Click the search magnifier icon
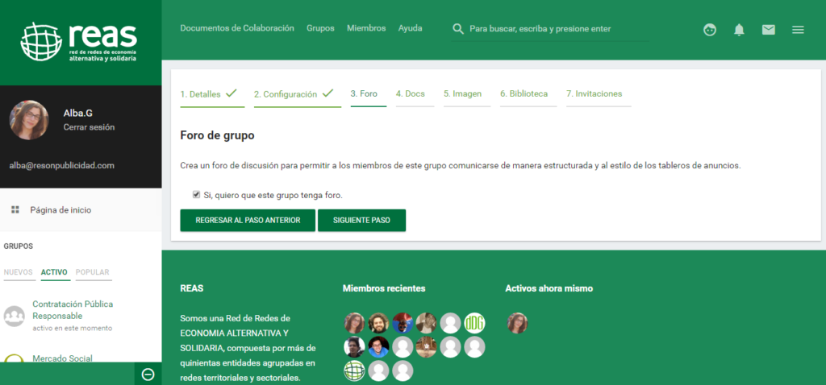The width and height of the screenshot is (826, 385). [458, 29]
